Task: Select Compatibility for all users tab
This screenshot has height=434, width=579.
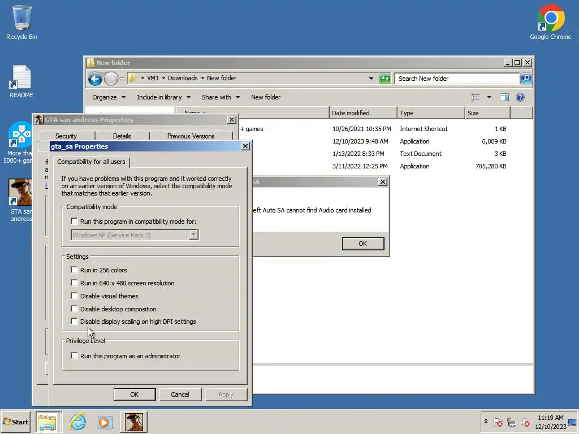Action: [x=91, y=162]
